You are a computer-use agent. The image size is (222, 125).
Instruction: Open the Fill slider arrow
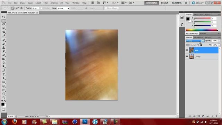tap(219, 45)
